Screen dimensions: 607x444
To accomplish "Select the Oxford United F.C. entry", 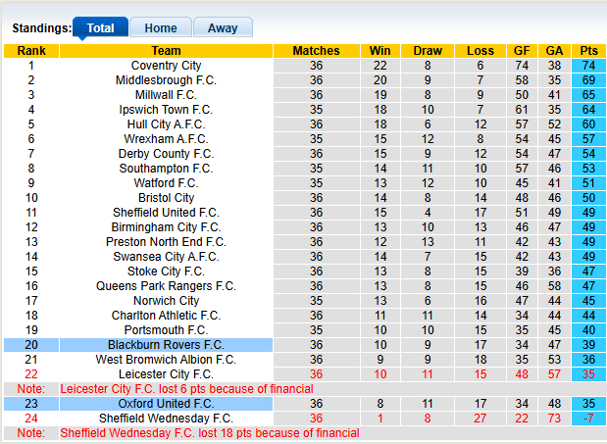I will tap(166, 404).
